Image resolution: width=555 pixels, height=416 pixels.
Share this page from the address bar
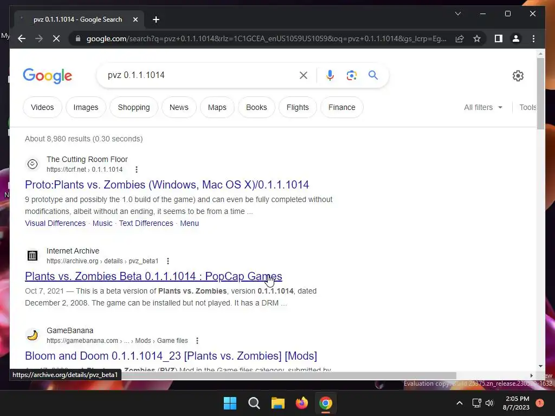tap(460, 38)
